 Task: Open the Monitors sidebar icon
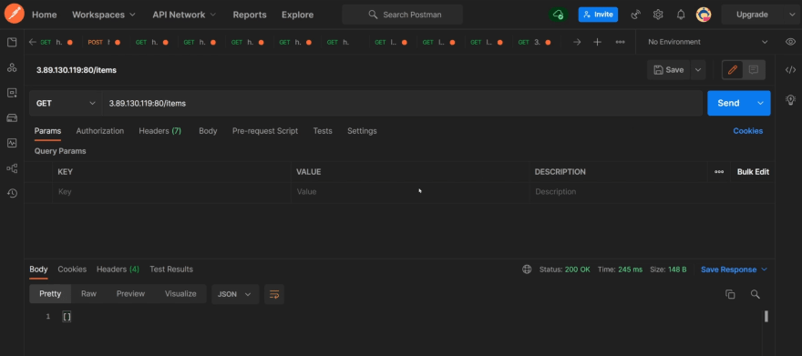(x=12, y=143)
